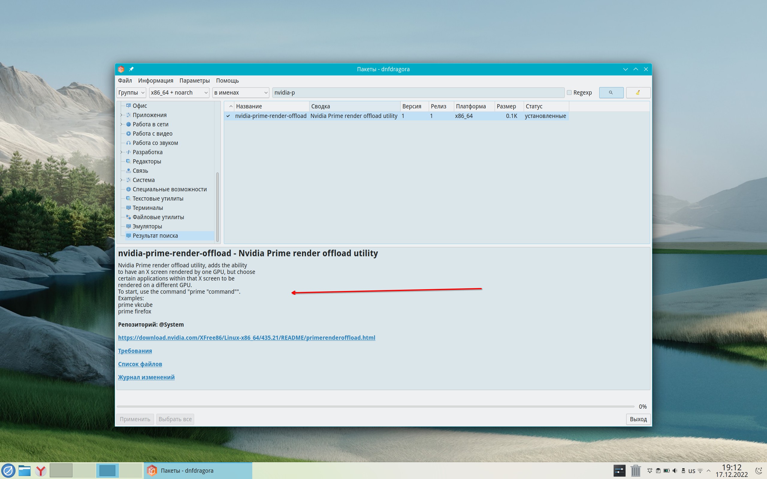767x479 pixels.
Task: Open the Список файлов link
Action: tap(140, 364)
